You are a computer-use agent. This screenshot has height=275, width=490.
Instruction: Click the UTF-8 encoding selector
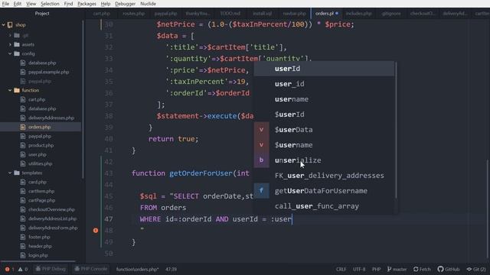(359, 269)
